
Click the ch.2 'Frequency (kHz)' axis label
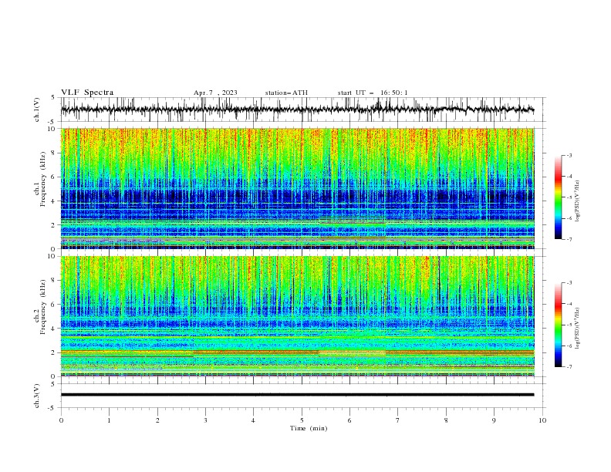[42, 306]
